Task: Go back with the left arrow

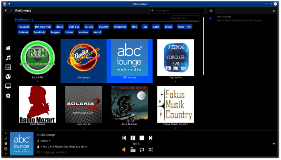Action: tap(6, 10)
